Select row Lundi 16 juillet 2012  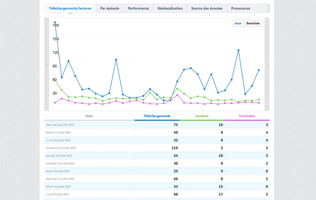click(157, 140)
